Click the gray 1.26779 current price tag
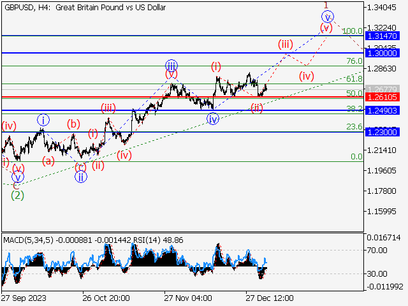 (382, 89)
